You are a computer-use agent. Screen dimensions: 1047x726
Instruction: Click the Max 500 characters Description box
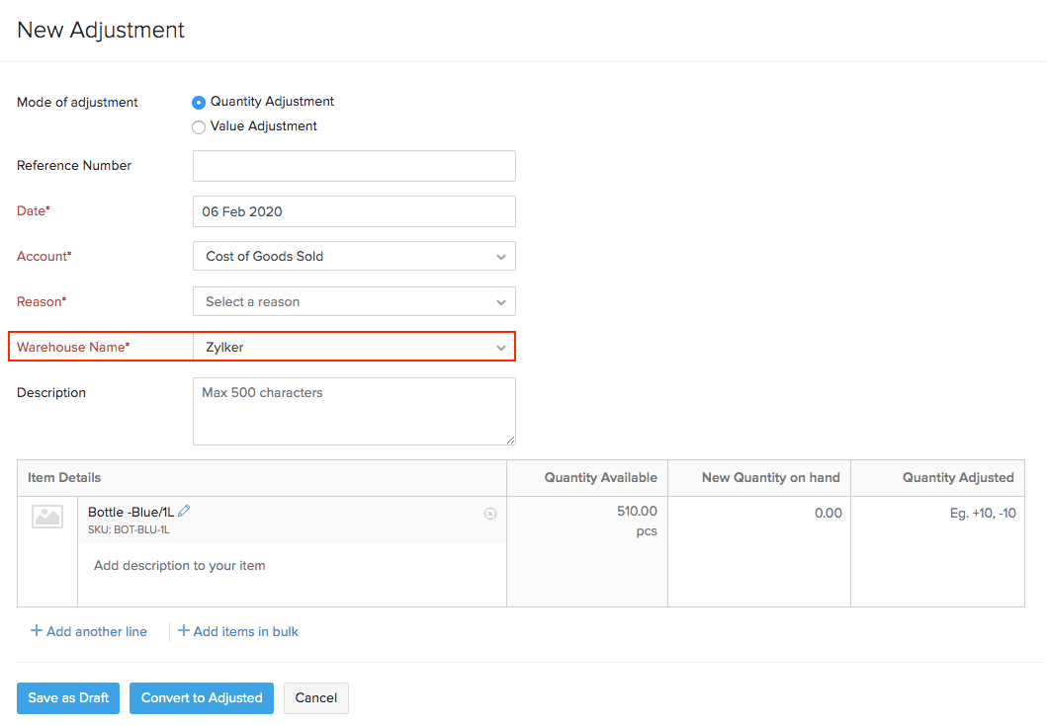[353, 410]
